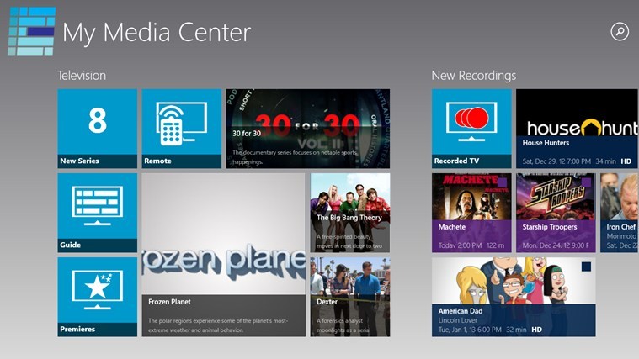Click the HD label on House Hunters
The image size is (639, 359).
click(x=626, y=161)
